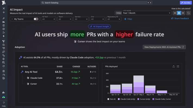Open the Env filter dropdown
The image size is (193, 108).
tap(97, 19)
